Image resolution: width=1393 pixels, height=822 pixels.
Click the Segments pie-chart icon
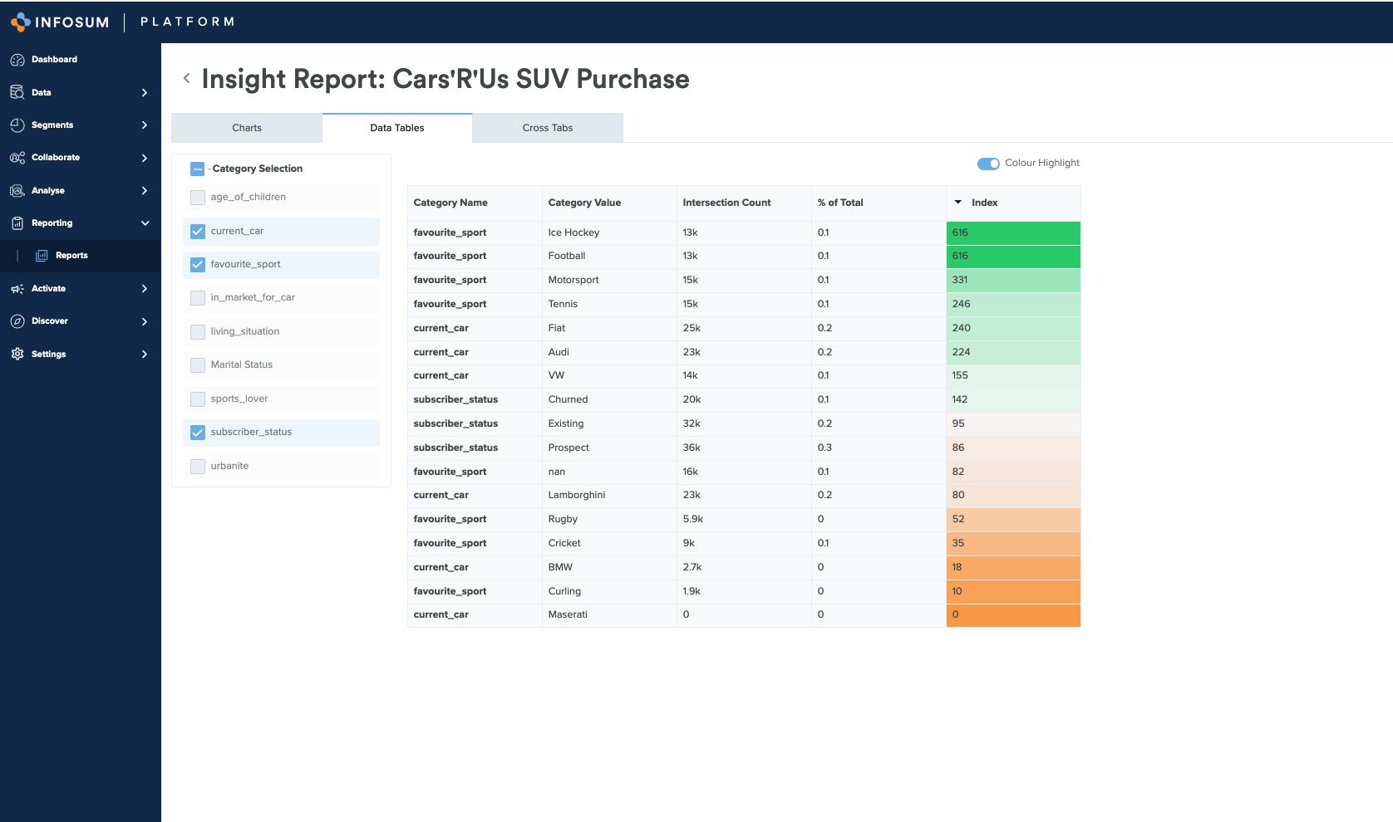click(x=17, y=125)
